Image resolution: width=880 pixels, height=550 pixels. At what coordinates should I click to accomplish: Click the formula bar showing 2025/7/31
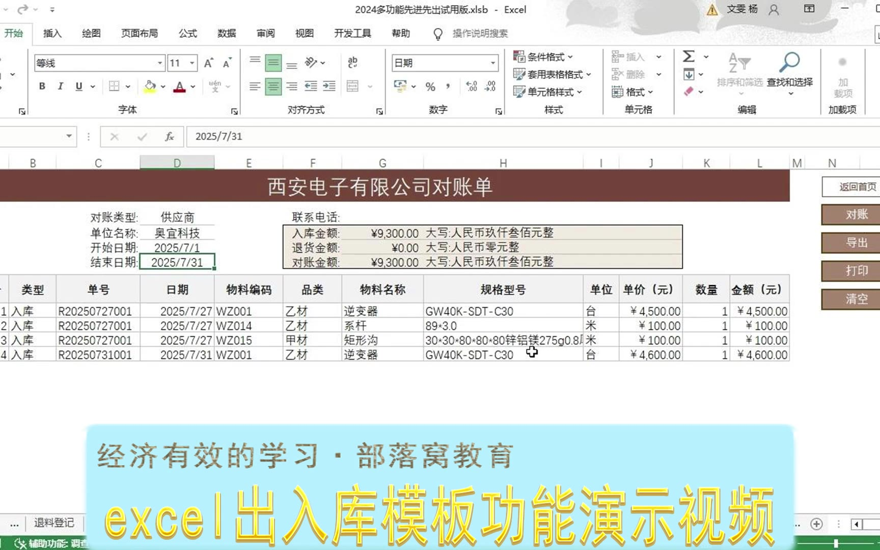[532, 136]
